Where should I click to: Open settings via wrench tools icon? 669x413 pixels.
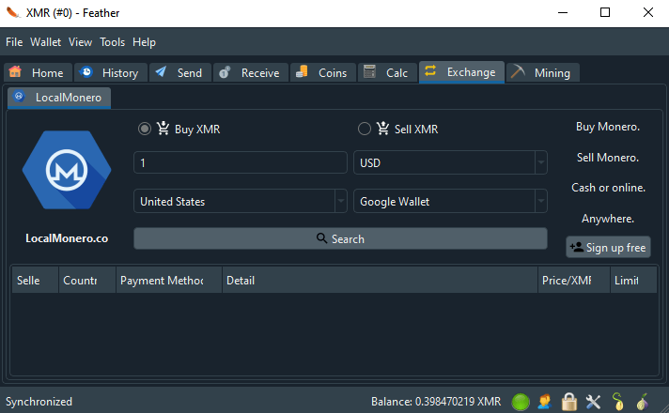point(593,402)
